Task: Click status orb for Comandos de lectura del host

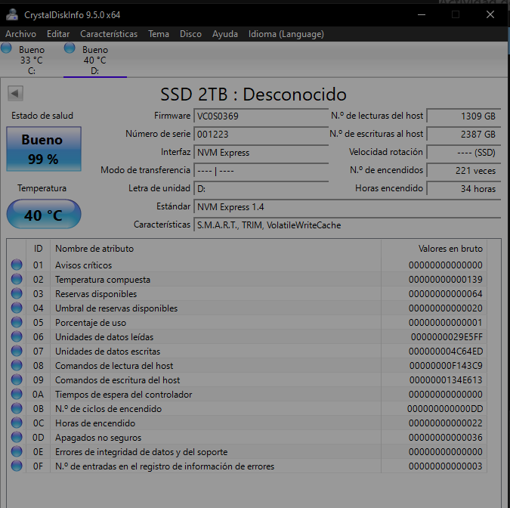Action: click(17, 365)
